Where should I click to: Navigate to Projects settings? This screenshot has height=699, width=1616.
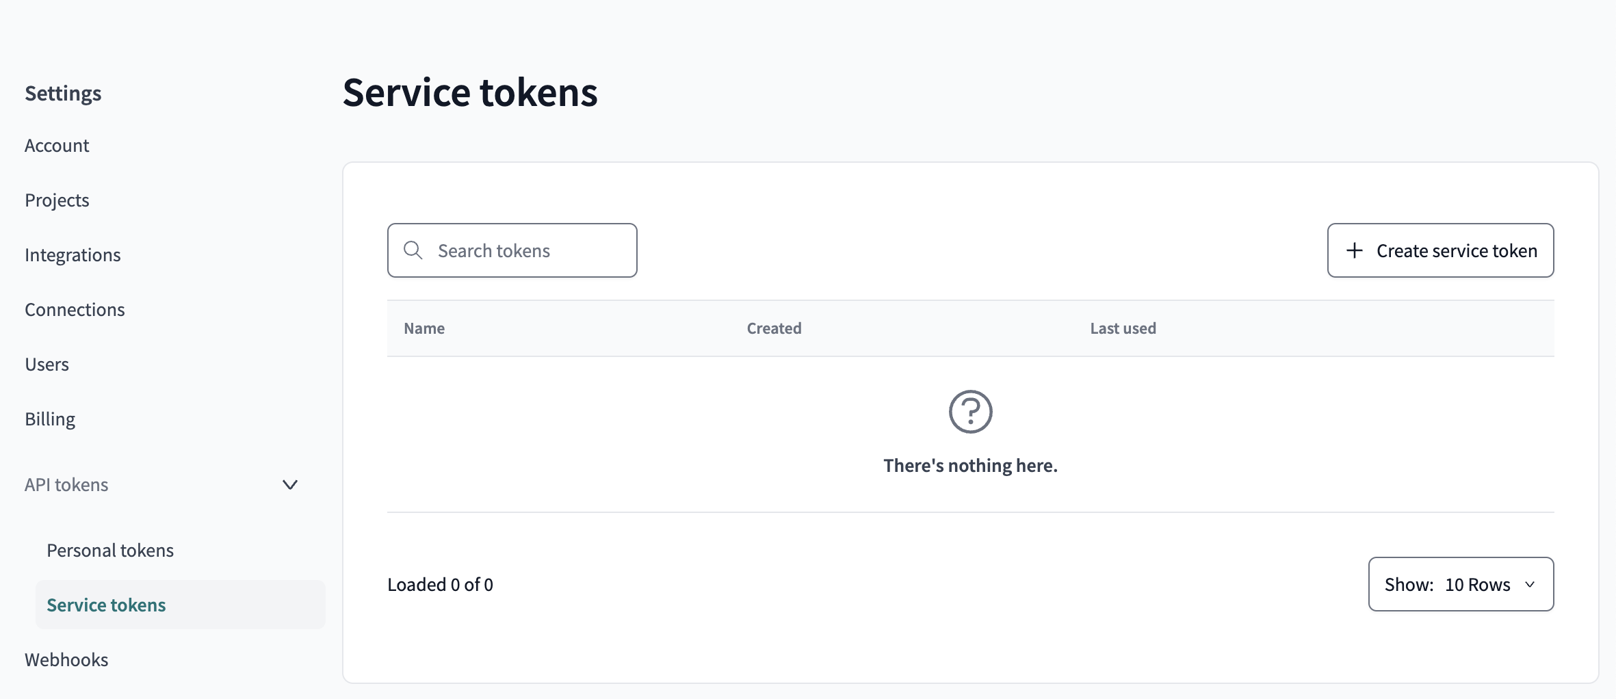[57, 200]
